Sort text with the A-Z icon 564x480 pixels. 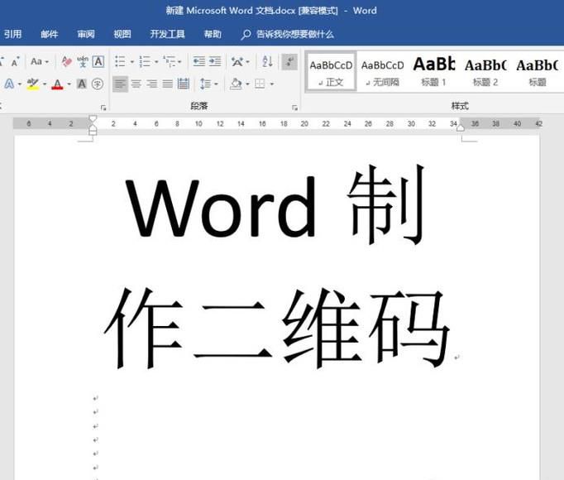coord(267,61)
